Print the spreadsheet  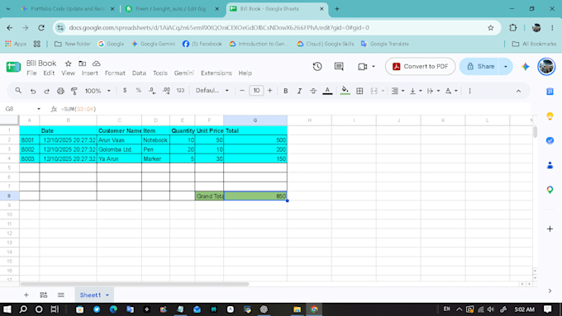click(x=60, y=91)
